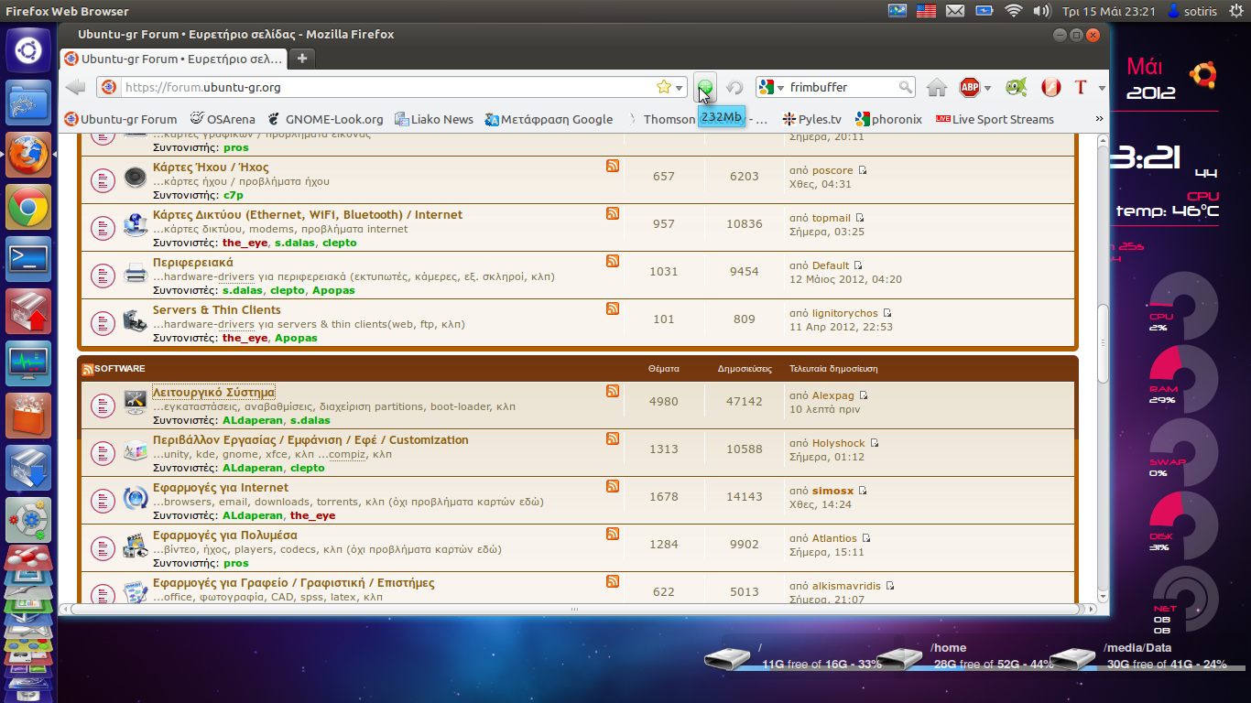This screenshot has height=703, width=1251.
Task: Open the Λειτουργικό Σύστημα forum link
Action: pyautogui.click(x=213, y=393)
